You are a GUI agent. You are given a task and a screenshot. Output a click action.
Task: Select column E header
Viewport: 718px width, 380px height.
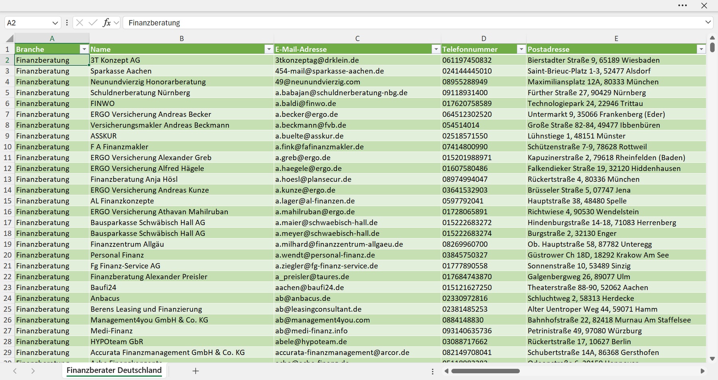pos(616,39)
